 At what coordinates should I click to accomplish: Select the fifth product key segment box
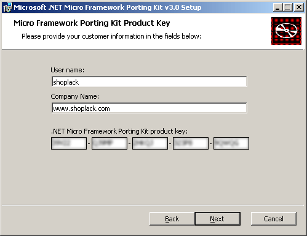231,143
